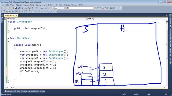Open the Find Results 1 tab

click(x=21, y=91)
